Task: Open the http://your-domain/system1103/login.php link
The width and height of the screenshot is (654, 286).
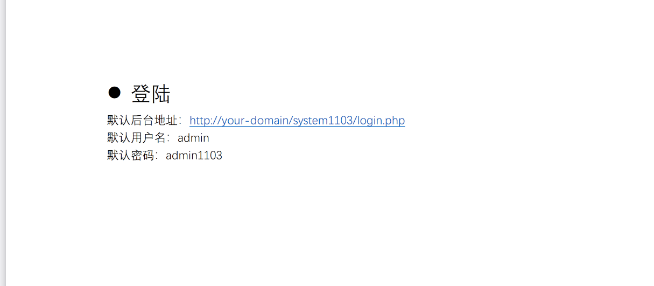Action: (x=297, y=121)
